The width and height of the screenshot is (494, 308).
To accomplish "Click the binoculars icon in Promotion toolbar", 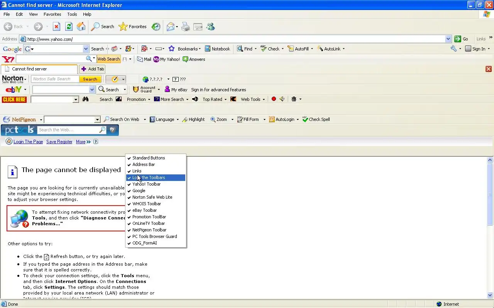I will click(x=85, y=99).
